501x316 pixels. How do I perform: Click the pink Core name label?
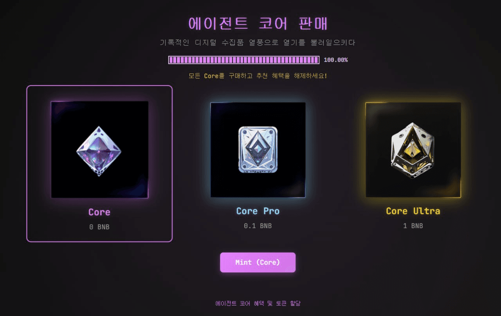pos(99,212)
